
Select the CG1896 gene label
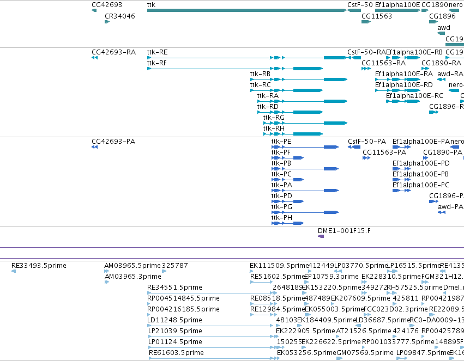pyautogui.click(x=442, y=16)
